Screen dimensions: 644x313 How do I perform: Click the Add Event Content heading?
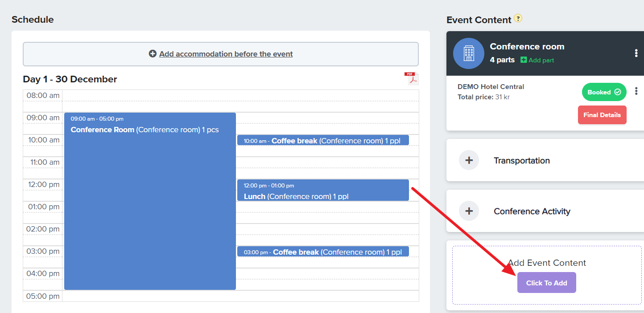[547, 263]
